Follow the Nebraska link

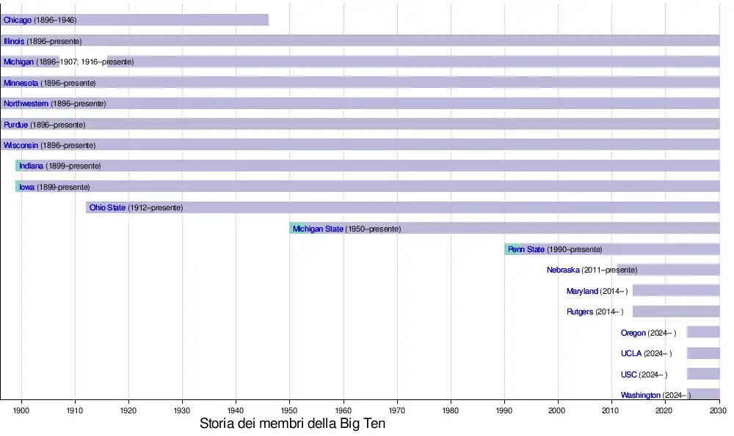(x=563, y=270)
